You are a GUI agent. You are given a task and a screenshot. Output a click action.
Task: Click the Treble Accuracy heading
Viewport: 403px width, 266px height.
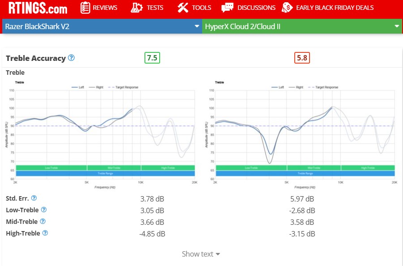pyautogui.click(x=36, y=58)
